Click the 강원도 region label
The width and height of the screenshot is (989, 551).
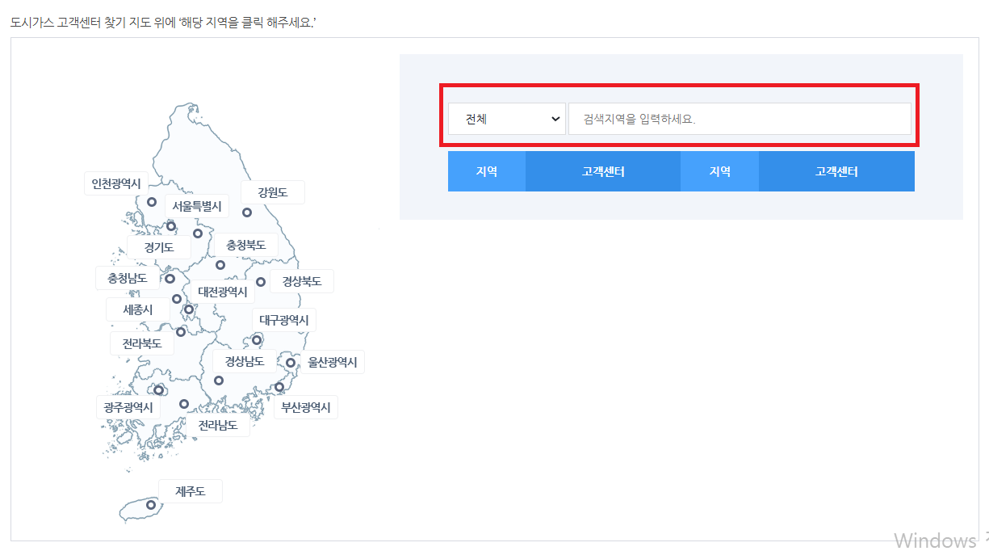272,191
